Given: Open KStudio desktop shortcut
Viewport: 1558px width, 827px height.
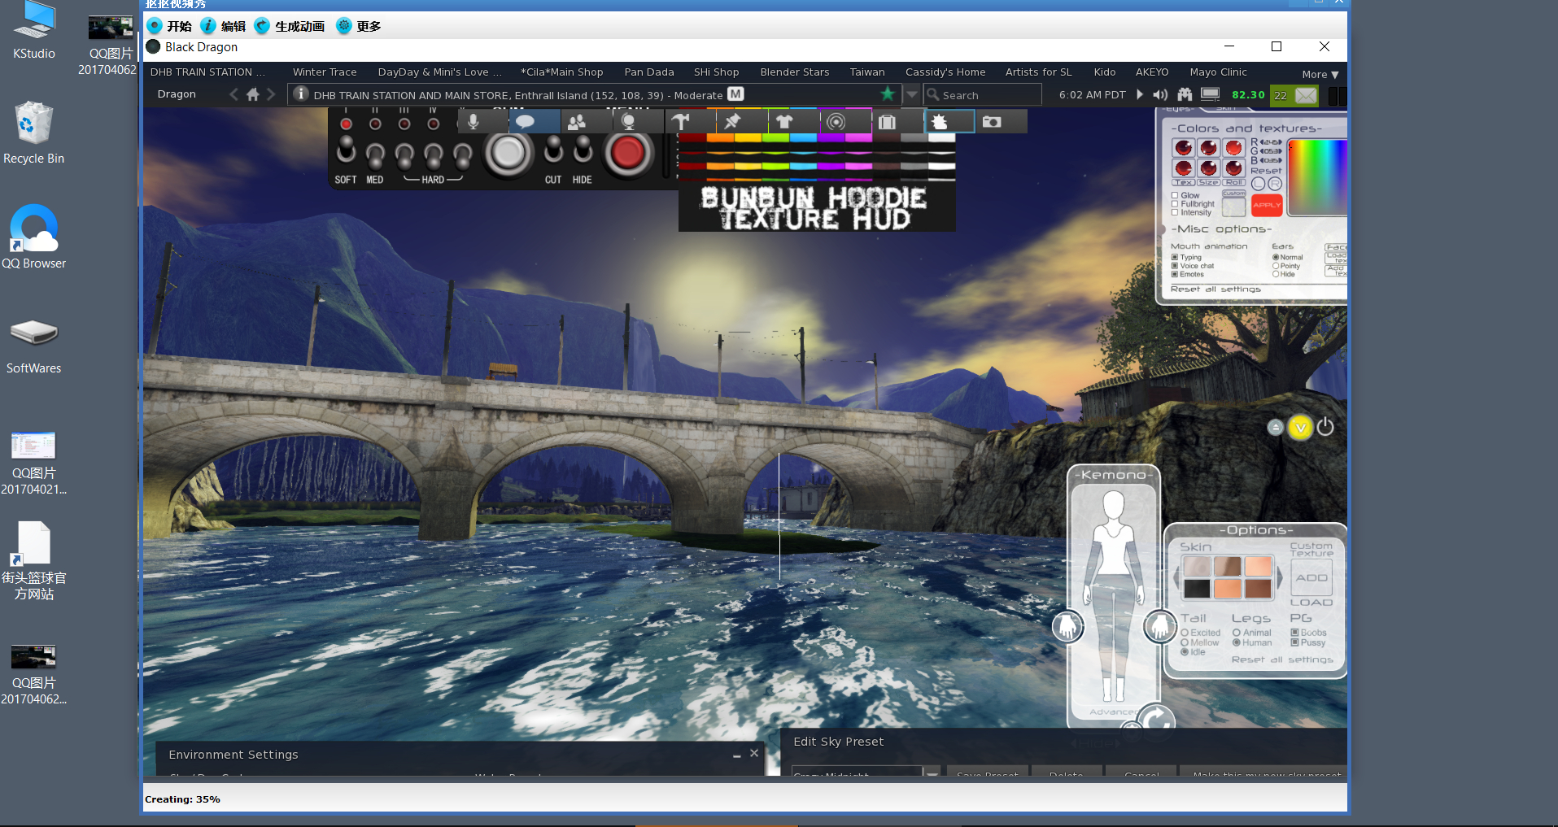Looking at the screenshot, I should (x=34, y=31).
